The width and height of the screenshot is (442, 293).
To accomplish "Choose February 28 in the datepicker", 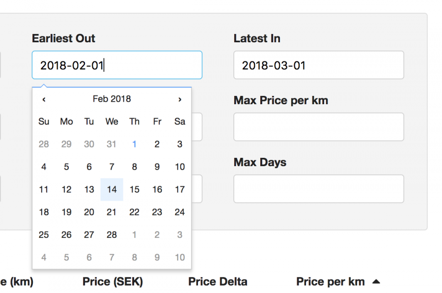I will [111, 234].
